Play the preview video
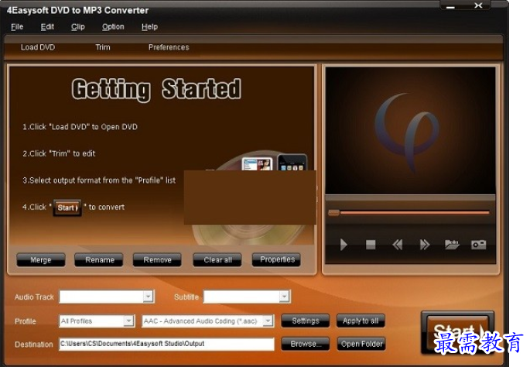The height and width of the screenshot is (367, 530). [x=344, y=245]
